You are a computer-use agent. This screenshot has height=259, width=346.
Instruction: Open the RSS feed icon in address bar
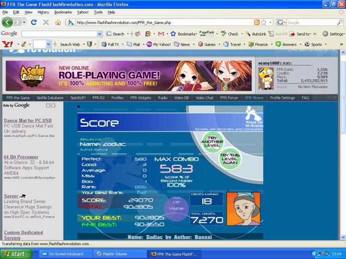click(257, 22)
